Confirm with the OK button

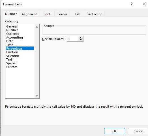point(115,131)
